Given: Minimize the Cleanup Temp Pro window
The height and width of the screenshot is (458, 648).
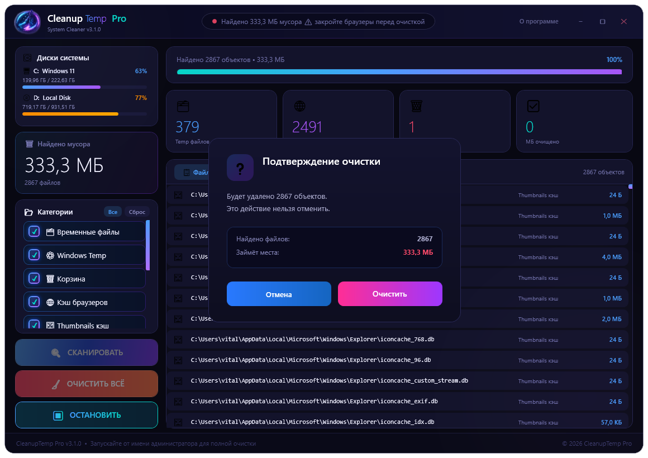Looking at the screenshot, I should point(580,21).
